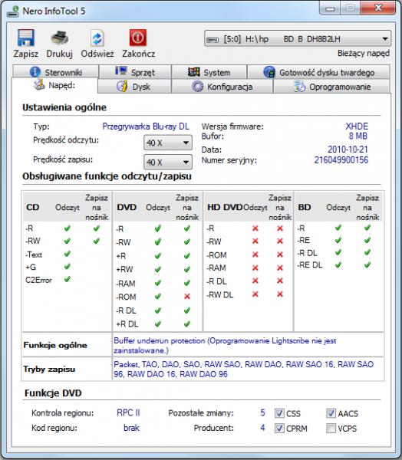402x460 pixels.
Task: Go to the Oprogramowanie tab
Action: [x=332, y=87]
